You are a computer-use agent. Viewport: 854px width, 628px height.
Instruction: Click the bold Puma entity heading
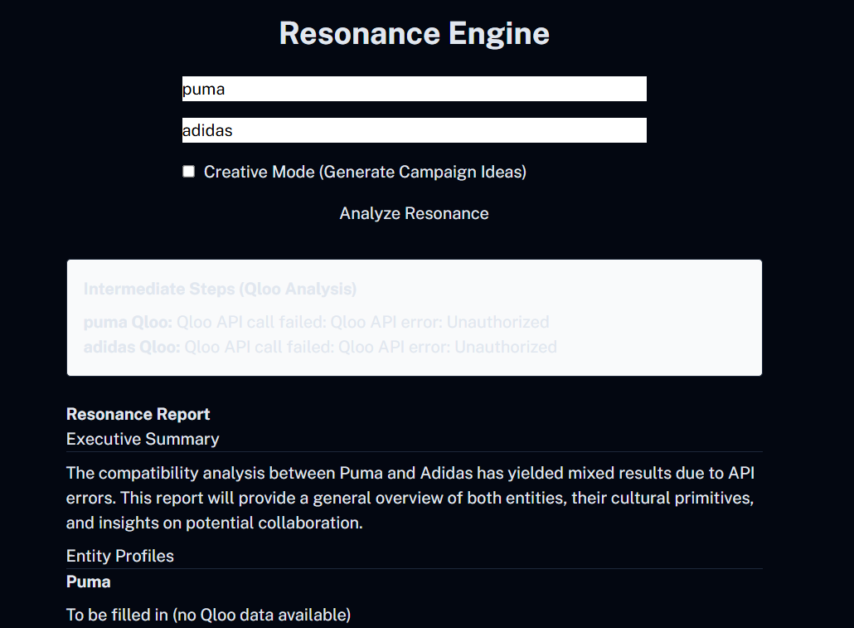coord(89,582)
